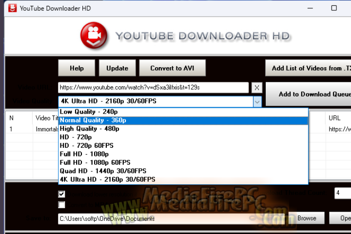Minimize the YouTube Downloader HD window
This screenshot has height=234, width=351.
pos(310,8)
